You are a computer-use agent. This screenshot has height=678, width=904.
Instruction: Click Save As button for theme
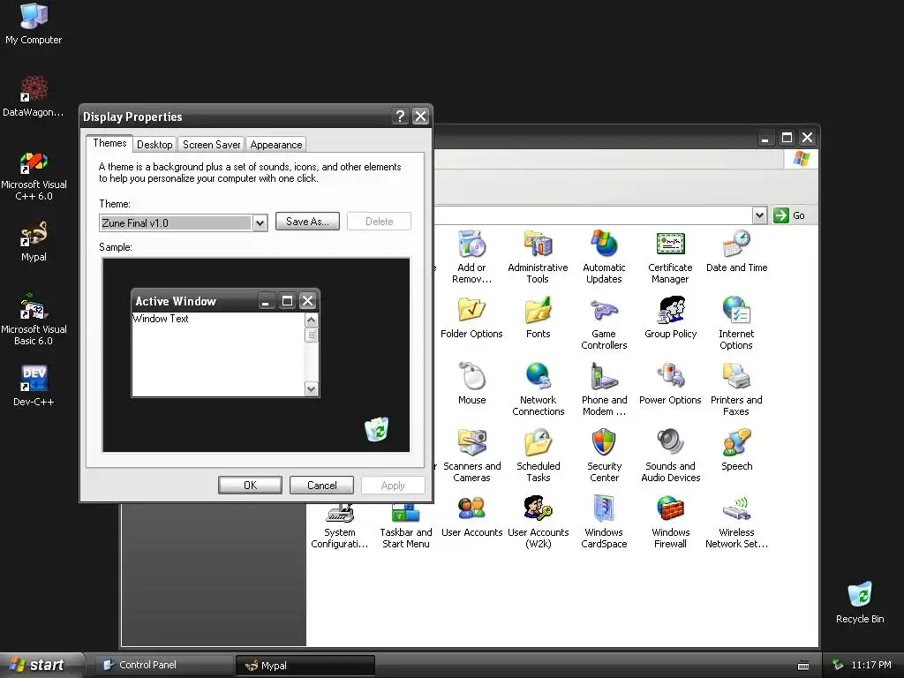[307, 222]
